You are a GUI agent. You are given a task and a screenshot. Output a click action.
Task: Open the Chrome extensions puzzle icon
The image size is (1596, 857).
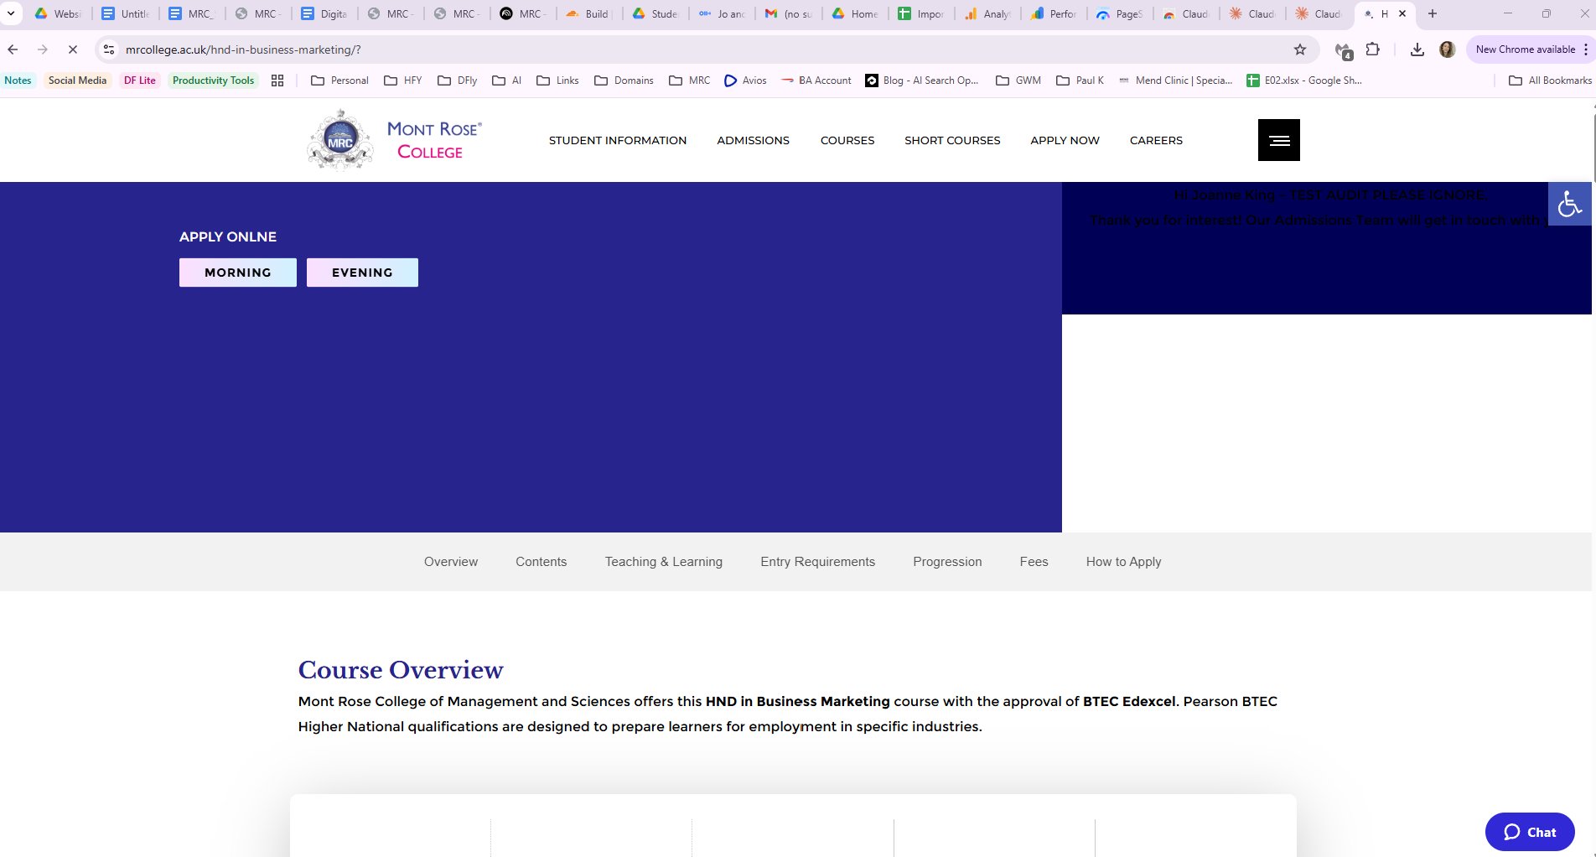click(1373, 49)
